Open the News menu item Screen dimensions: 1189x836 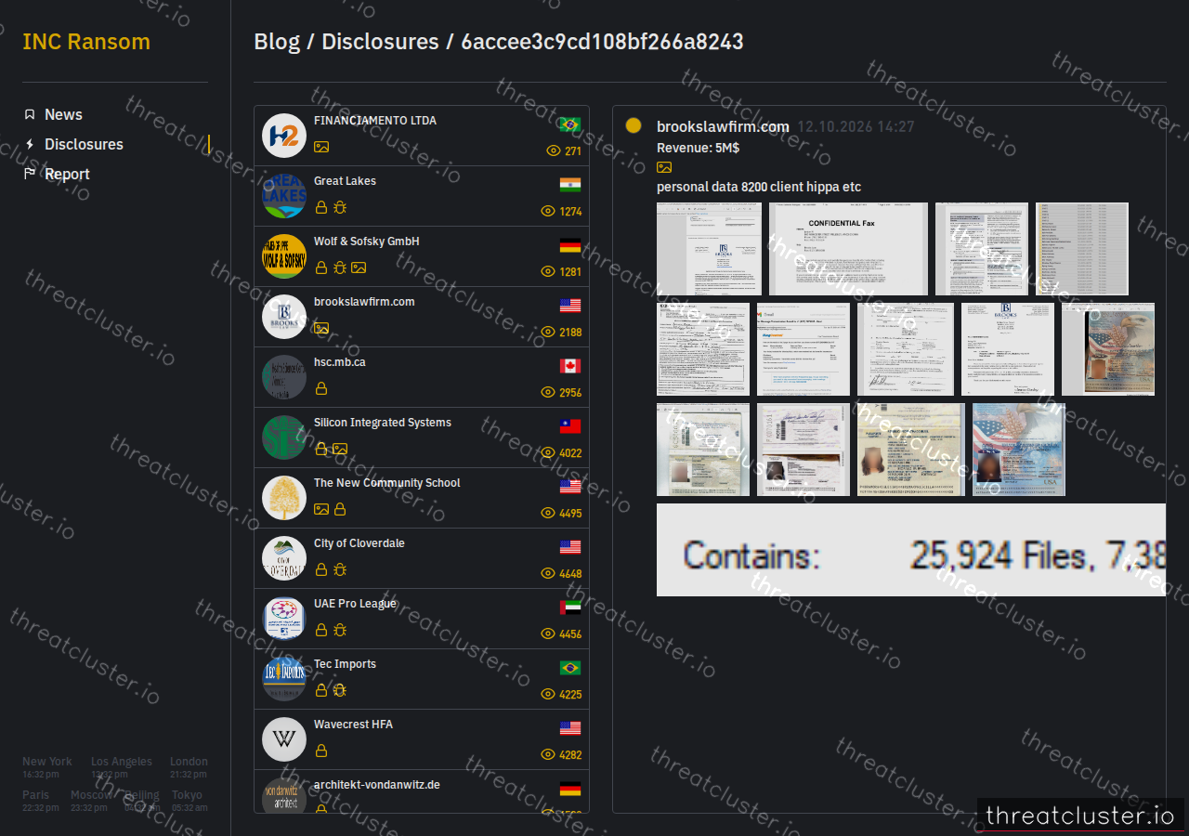tap(63, 114)
